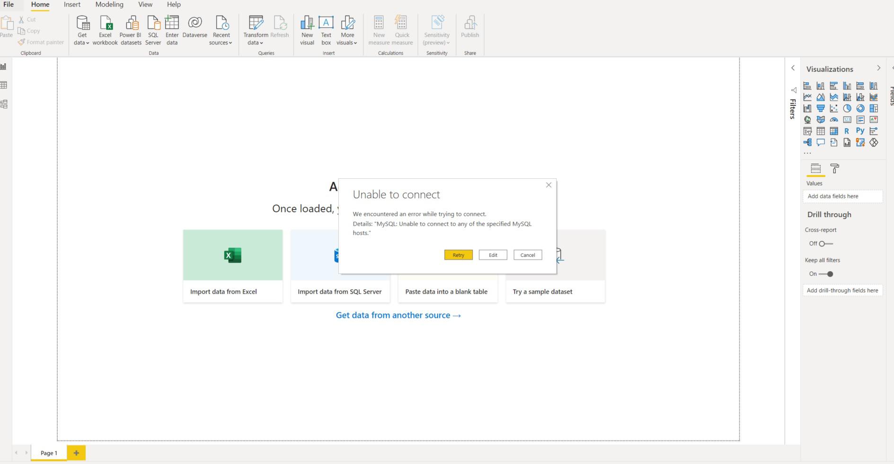Image resolution: width=894 pixels, height=464 pixels.
Task: Open Recent sources dropdown
Action: tap(221, 30)
